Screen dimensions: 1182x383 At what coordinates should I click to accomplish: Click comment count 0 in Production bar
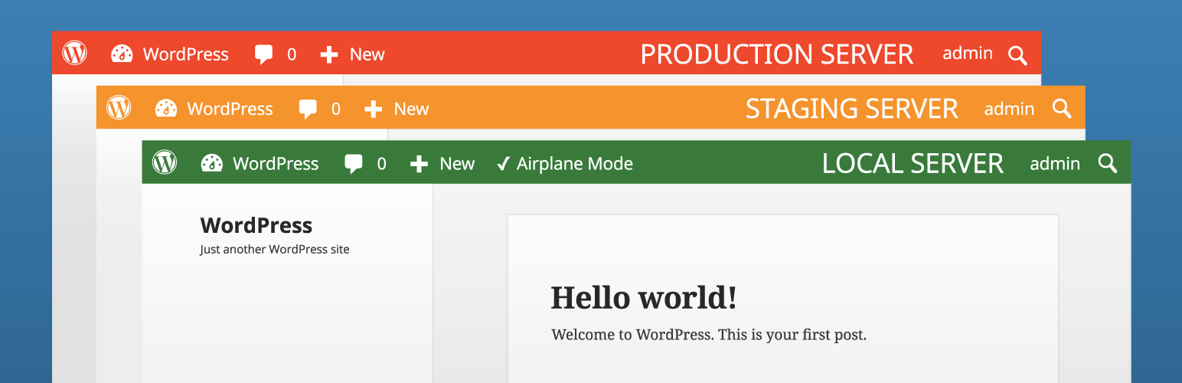(x=292, y=54)
